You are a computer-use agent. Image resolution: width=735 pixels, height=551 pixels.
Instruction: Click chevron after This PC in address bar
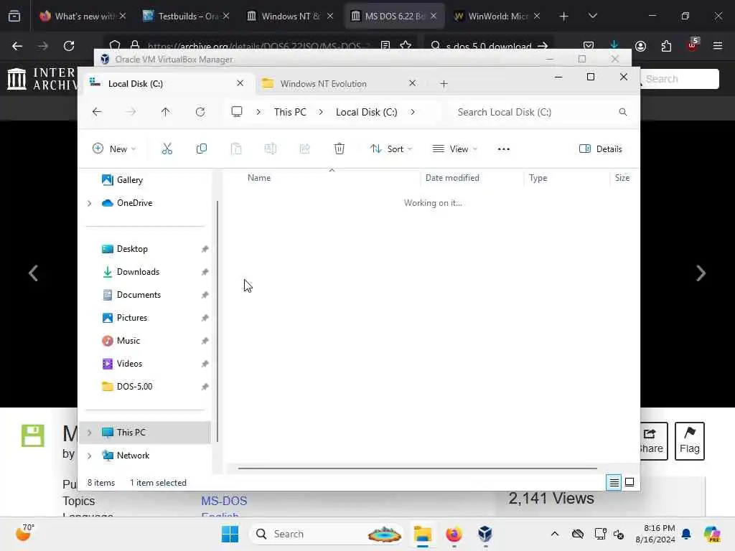(321, 112)
